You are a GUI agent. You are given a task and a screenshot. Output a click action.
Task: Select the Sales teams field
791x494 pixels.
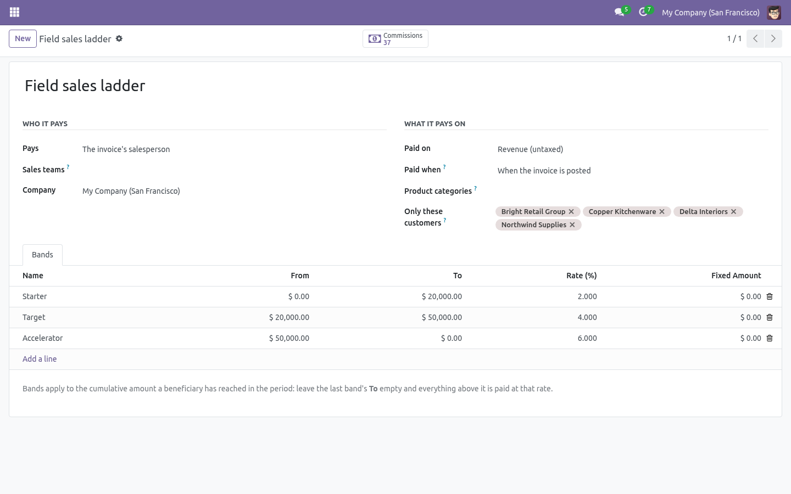coord(233,170)
